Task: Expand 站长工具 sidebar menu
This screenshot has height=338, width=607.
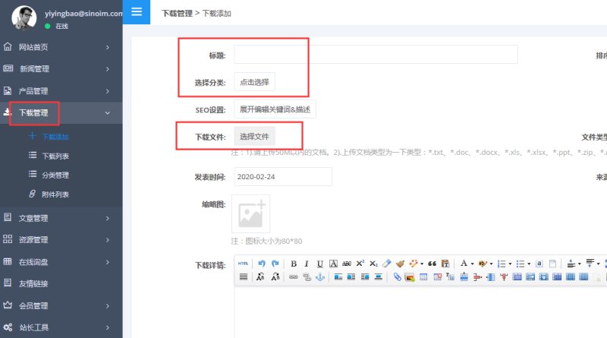Action: [x=61, y=327]
